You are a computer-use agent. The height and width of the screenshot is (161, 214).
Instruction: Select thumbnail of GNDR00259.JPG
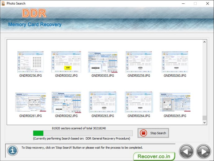click(x=139, y=62)
